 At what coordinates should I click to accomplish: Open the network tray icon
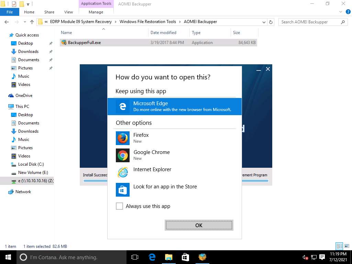(314, 257)
